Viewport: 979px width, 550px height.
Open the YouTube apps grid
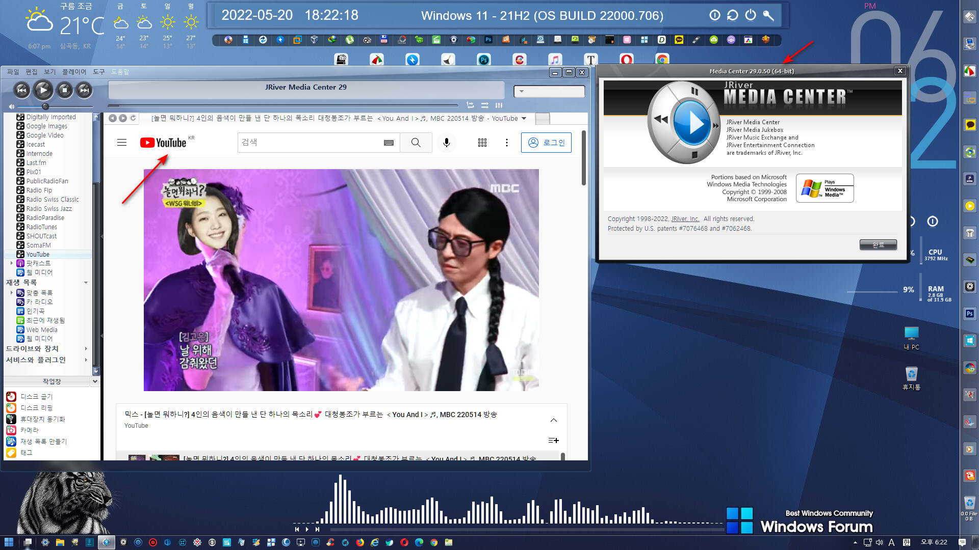tap(482, 143)
